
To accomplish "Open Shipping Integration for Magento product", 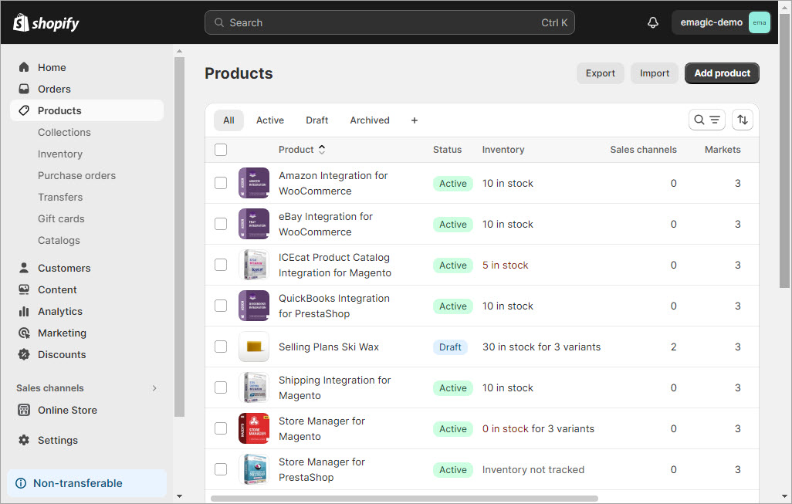I will [334, 388].
